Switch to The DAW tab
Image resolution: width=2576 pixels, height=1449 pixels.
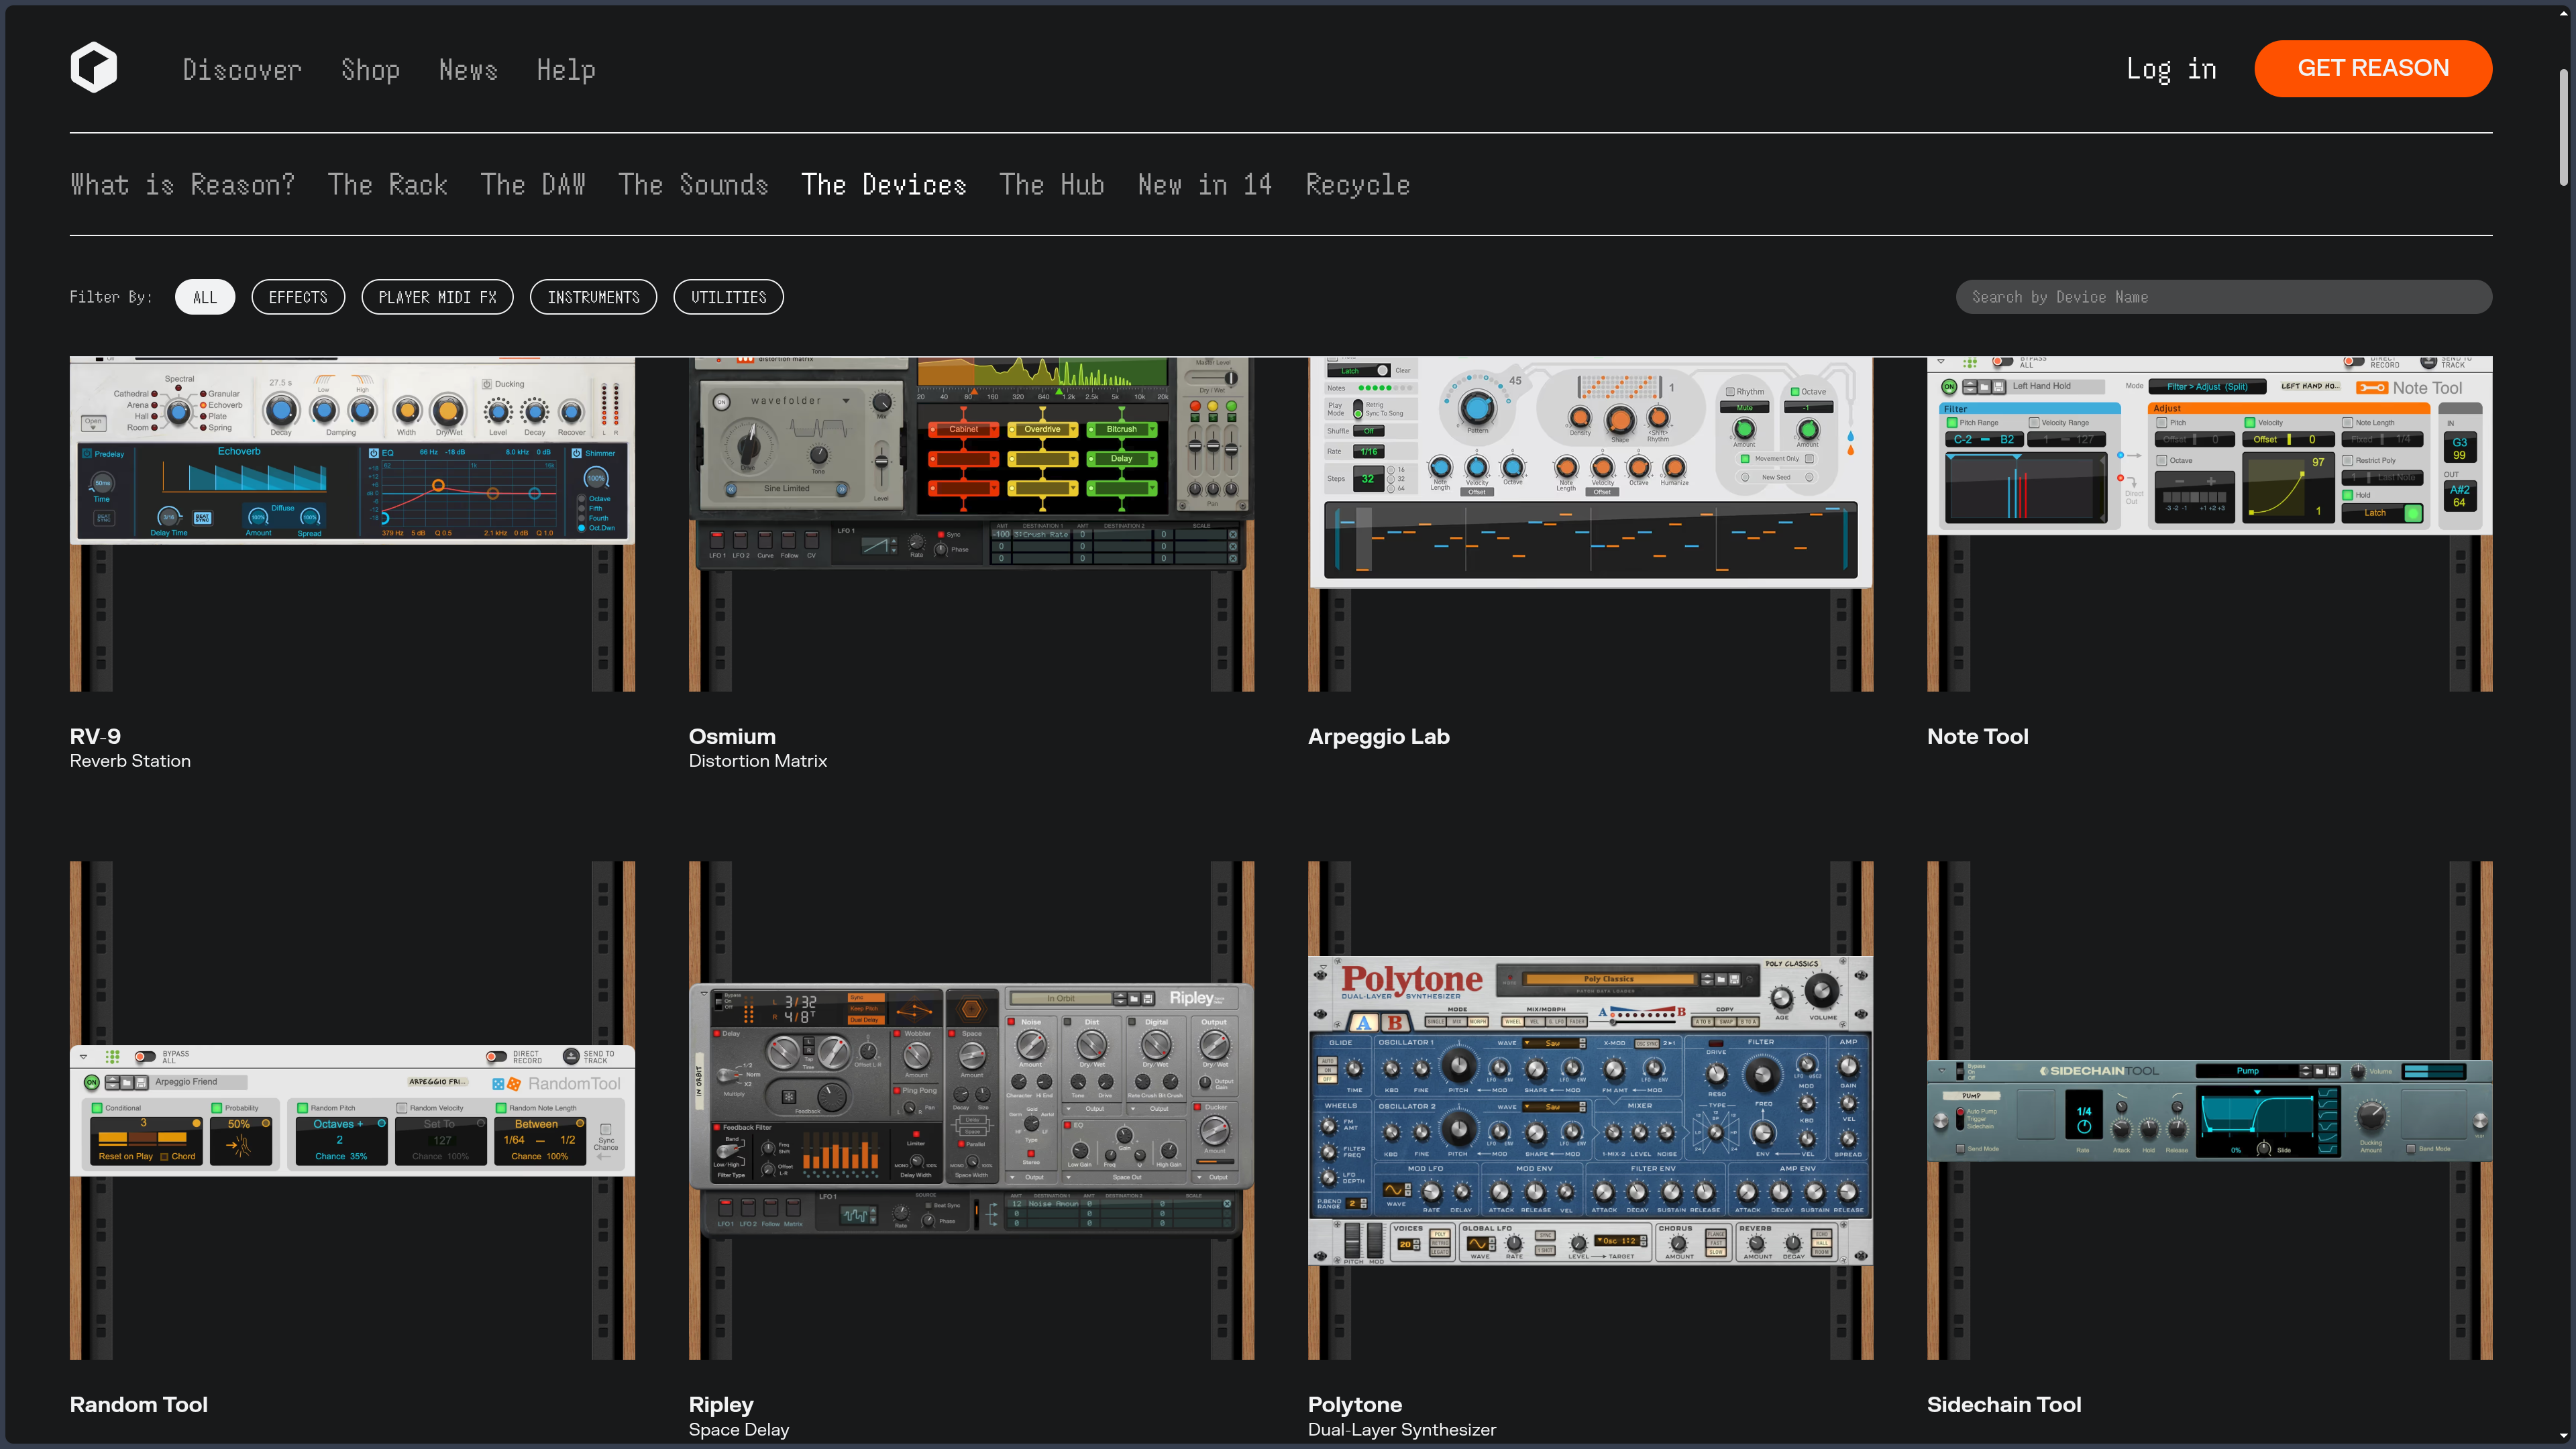click(533, 185)
